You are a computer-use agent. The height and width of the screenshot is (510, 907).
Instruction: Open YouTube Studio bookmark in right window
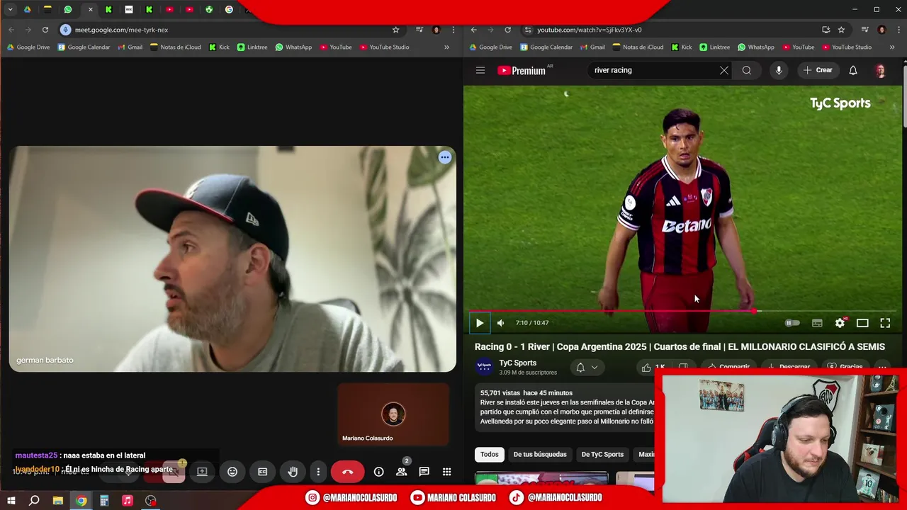(847, 47)
